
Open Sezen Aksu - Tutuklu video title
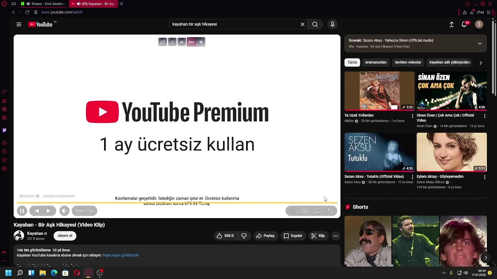374,177
